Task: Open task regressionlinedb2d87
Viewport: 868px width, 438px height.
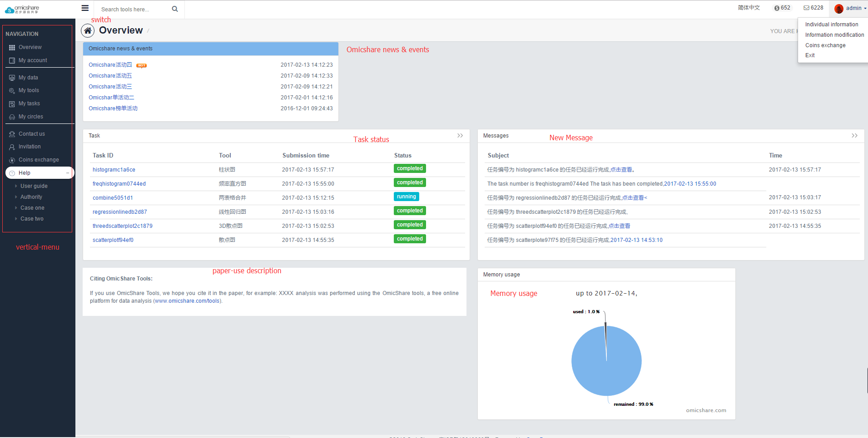Action: (x=120, y=212)
